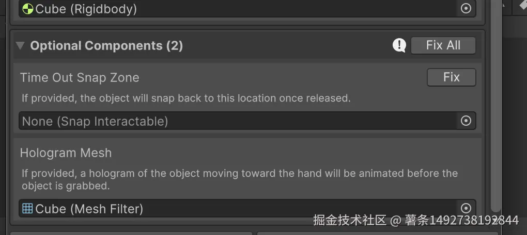This screenshot has height=235, width=527.
Task: Click the Hologram Mesh label
Action: click(66, 153)
